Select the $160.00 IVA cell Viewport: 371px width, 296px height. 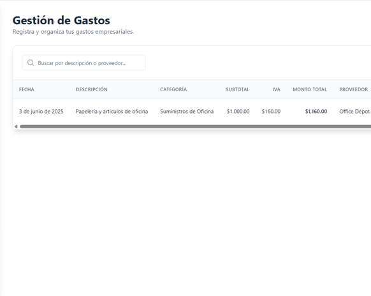pyautogui.click(x=271, y=111)
